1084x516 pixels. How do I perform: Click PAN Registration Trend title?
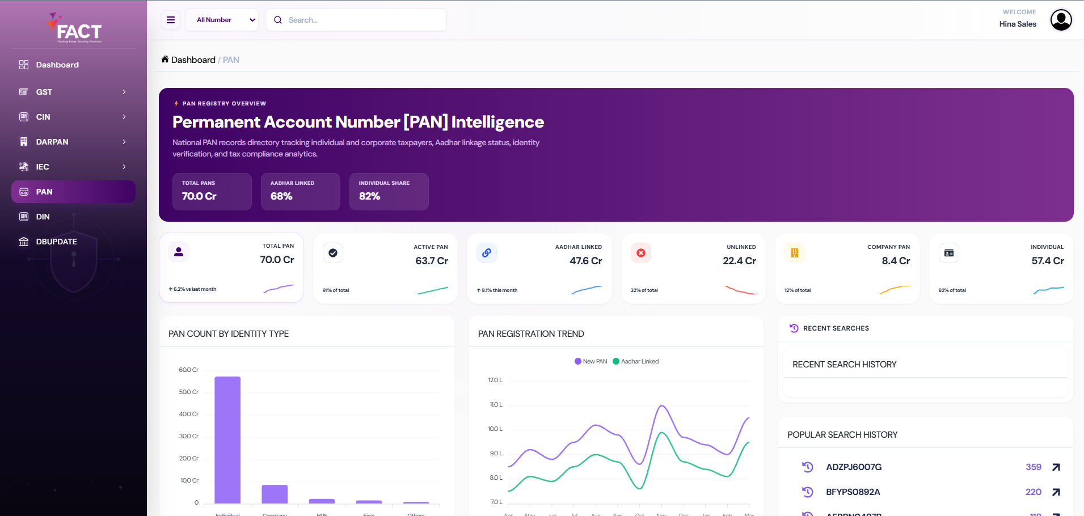(x=531, y=334)
